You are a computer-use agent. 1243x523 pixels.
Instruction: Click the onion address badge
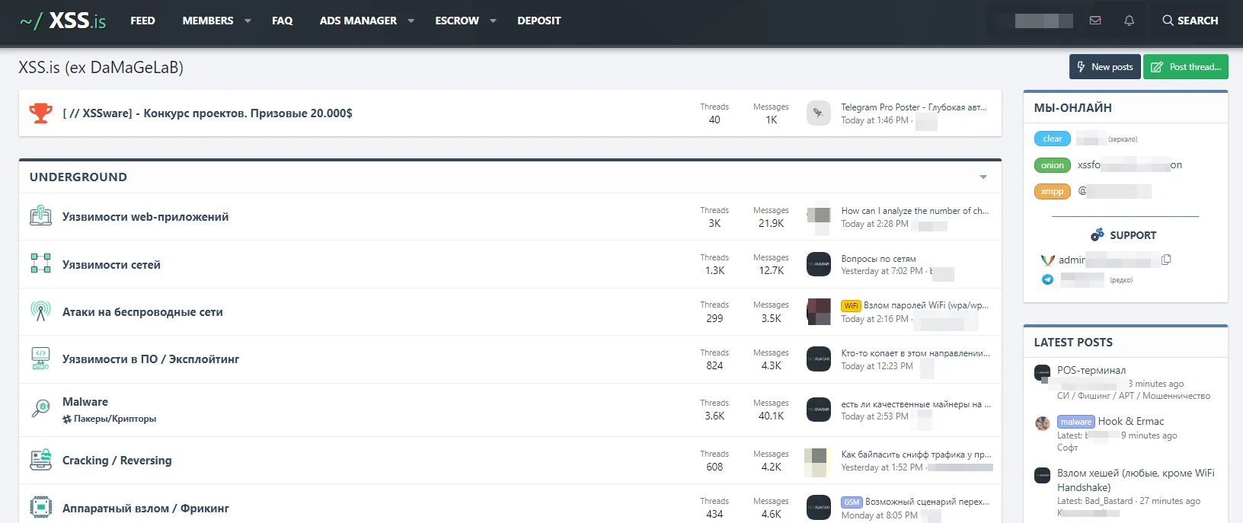1053,165
